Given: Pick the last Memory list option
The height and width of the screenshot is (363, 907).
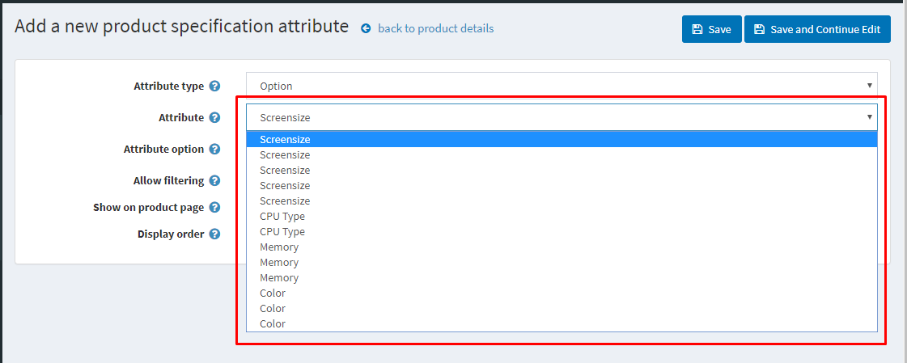Looking at the screenshot, I should pyautogui.click(x=562, y=277).
